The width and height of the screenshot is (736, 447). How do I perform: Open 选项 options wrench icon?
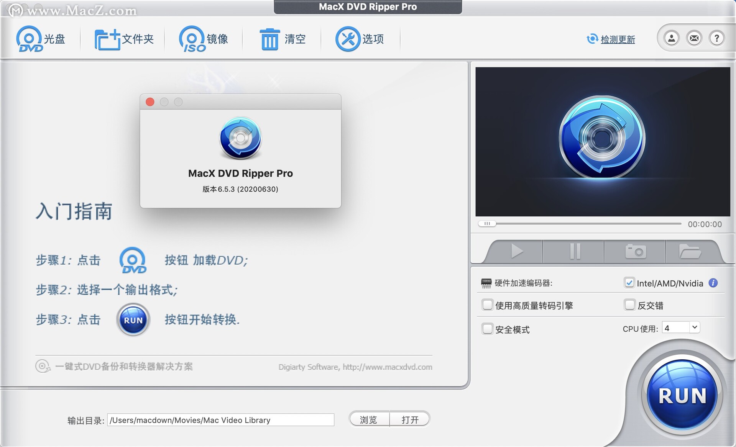pos(360,39)
